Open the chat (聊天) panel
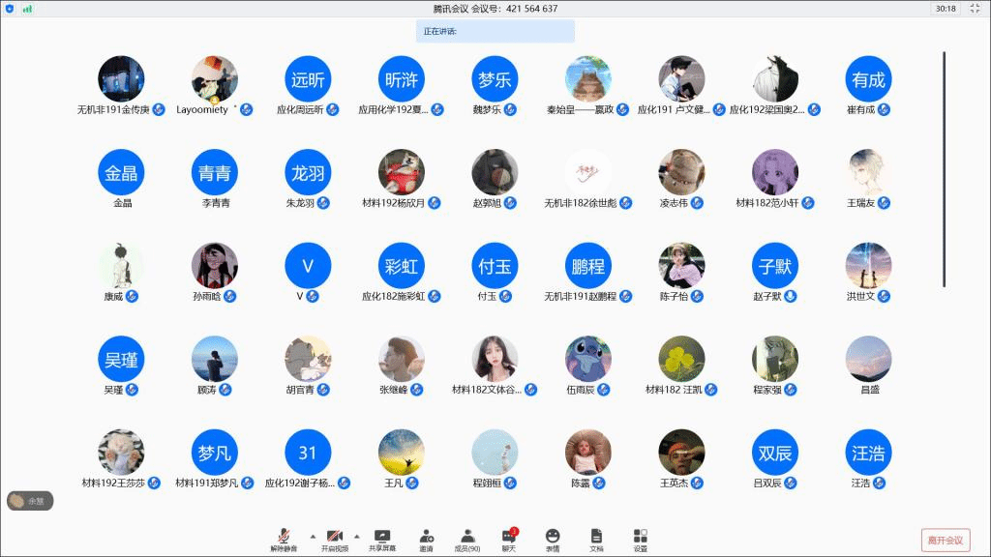The width and height of the screenshot is (991, 557). click(509, 539)
